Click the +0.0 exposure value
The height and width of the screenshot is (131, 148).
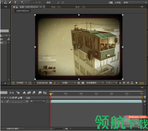tap(141, 83)
